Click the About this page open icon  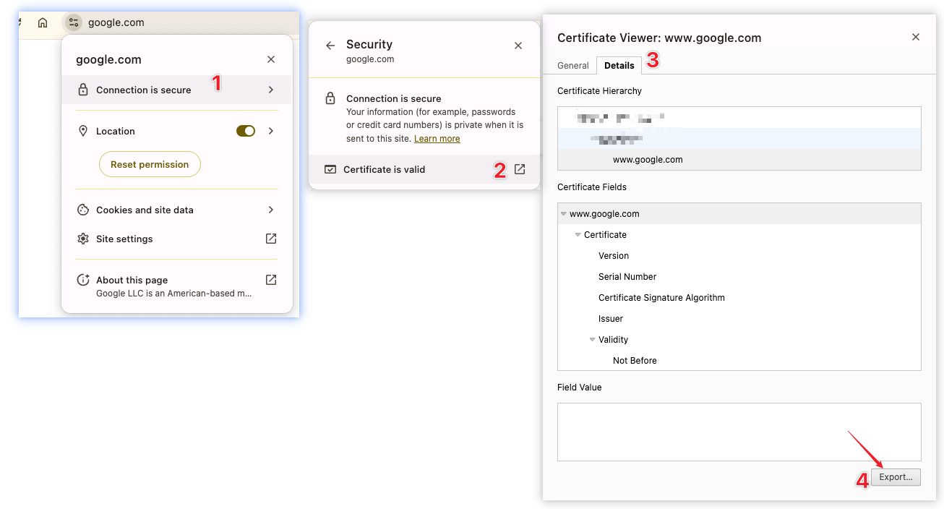[x=271, y=280]
